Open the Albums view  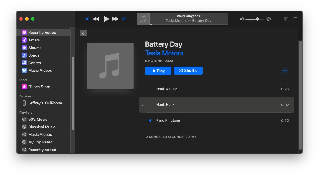[35, 48]
